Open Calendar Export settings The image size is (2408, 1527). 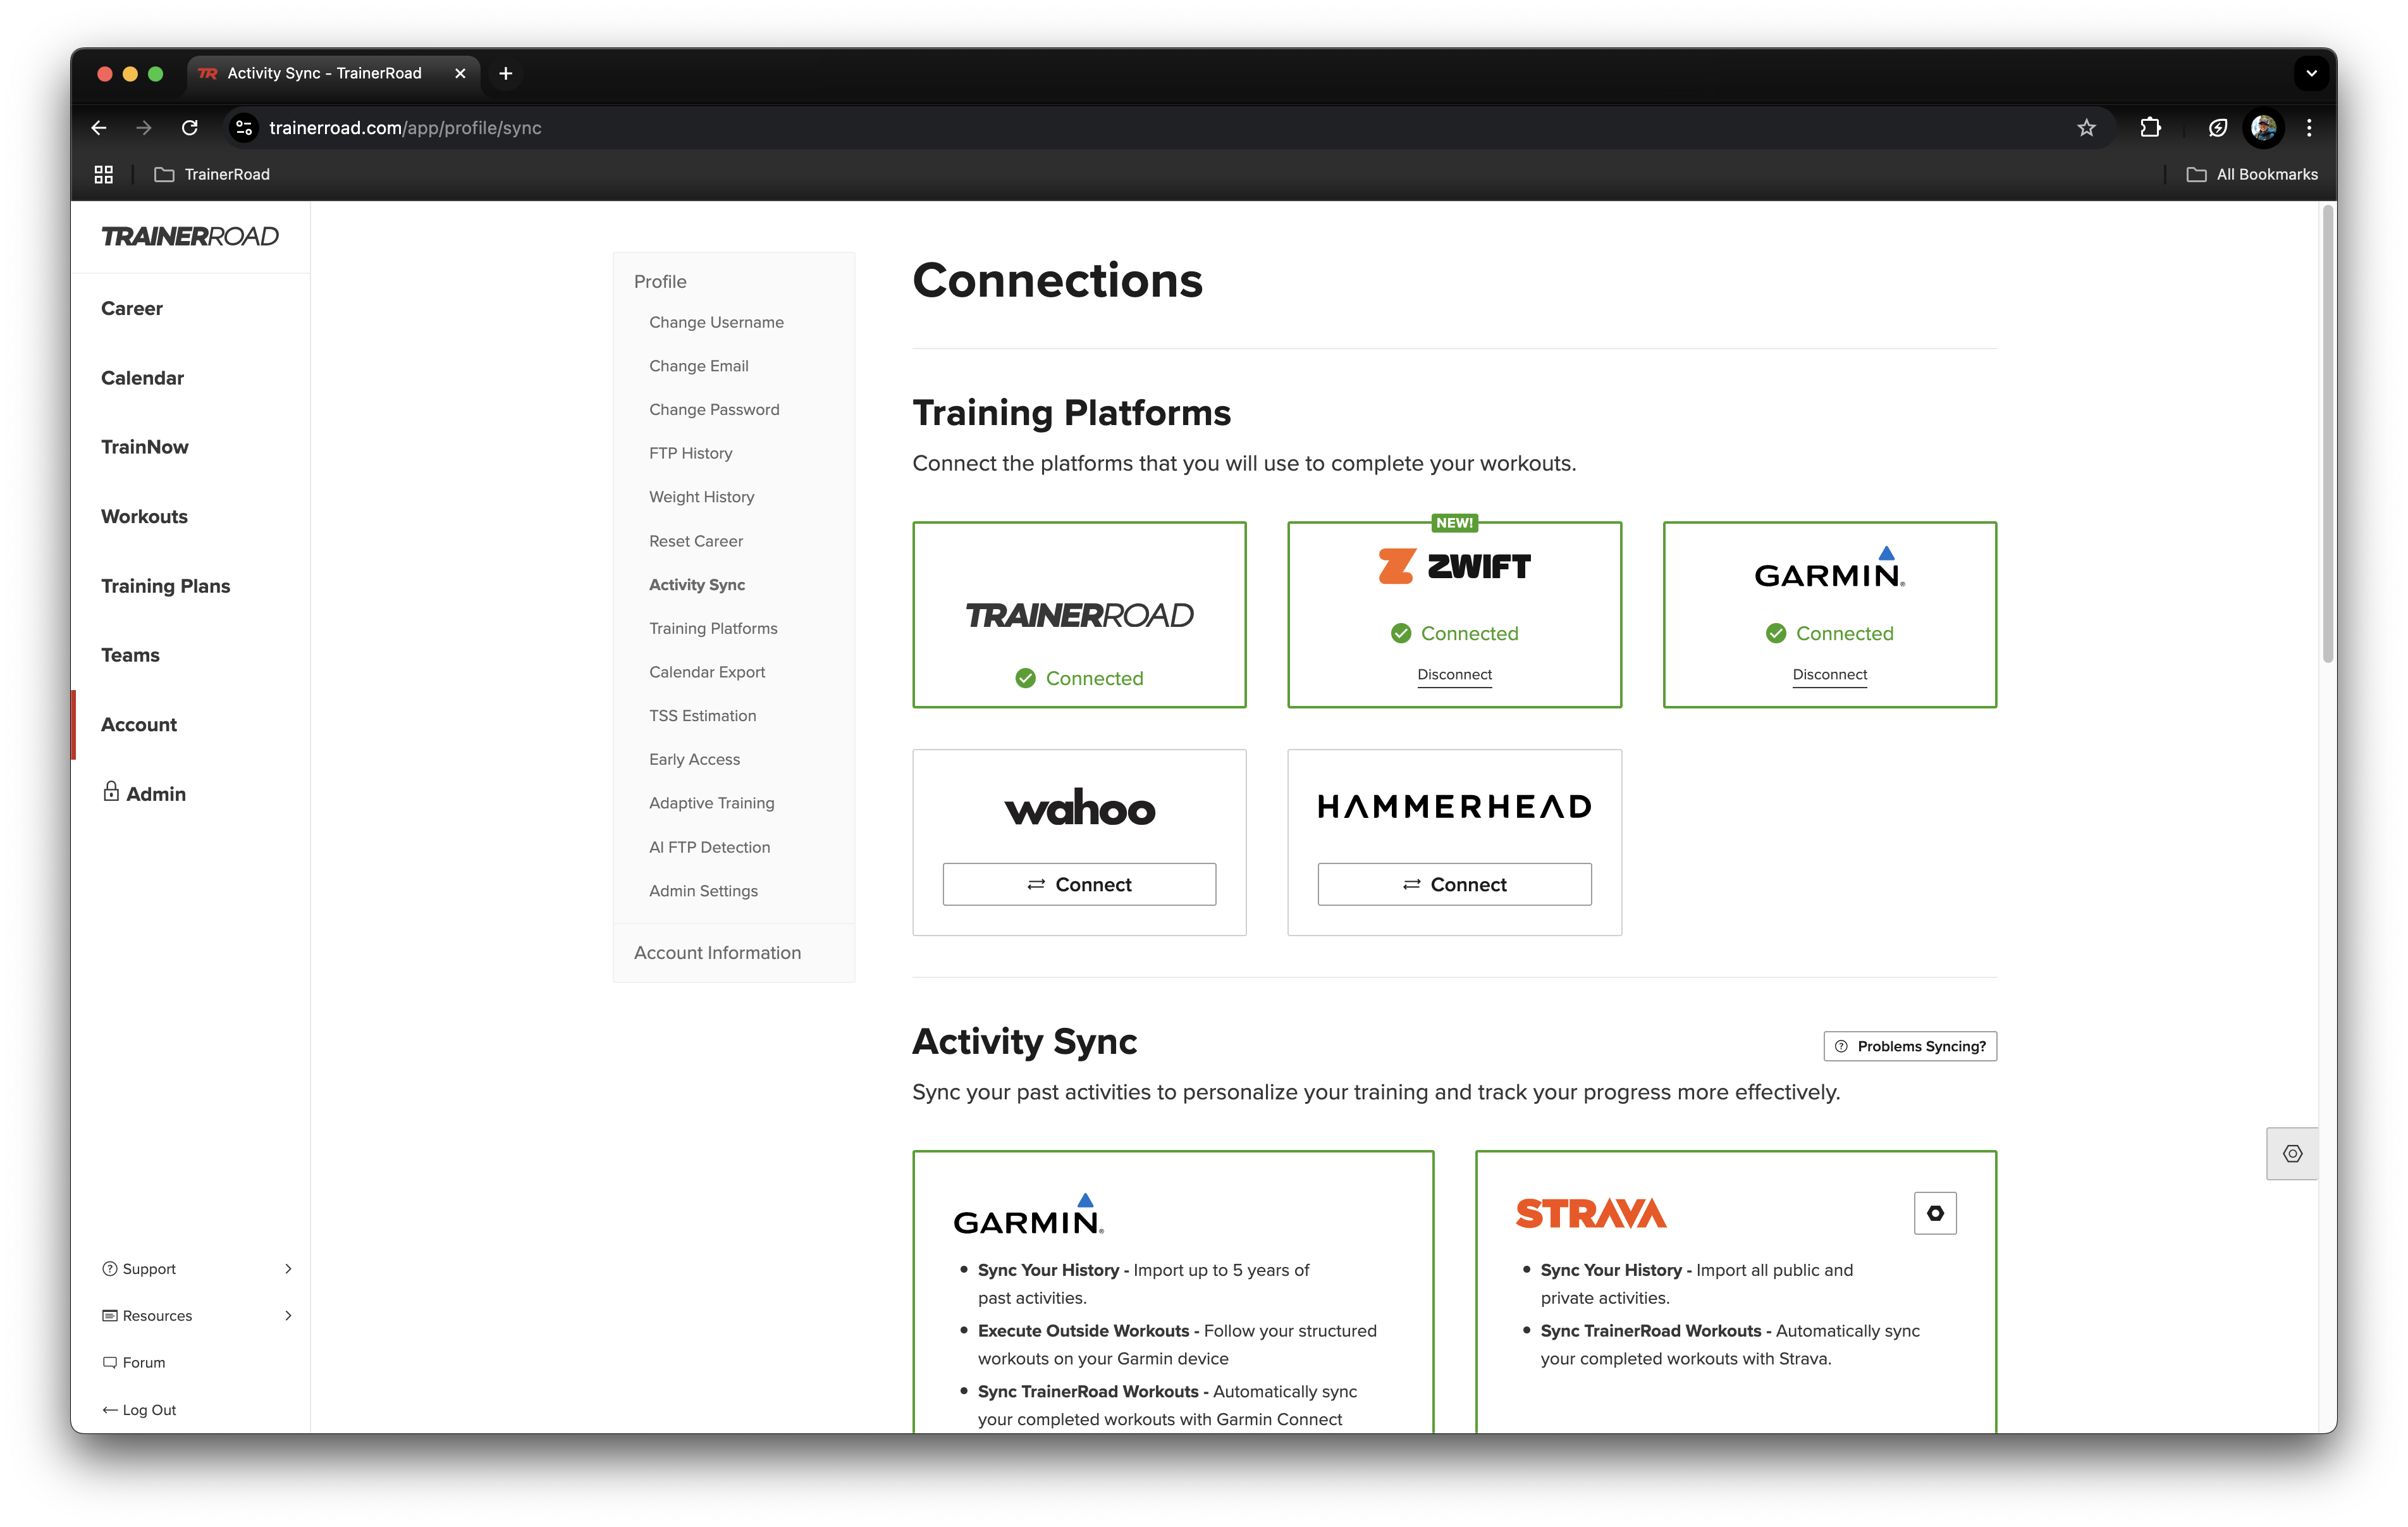pyautogui.click(x=707, y=671)
